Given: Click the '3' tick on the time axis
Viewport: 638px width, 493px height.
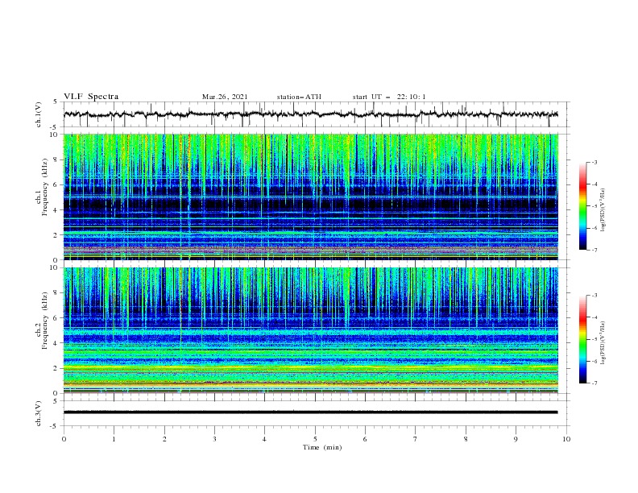Looking at the screenshot, I should [214, 439].
